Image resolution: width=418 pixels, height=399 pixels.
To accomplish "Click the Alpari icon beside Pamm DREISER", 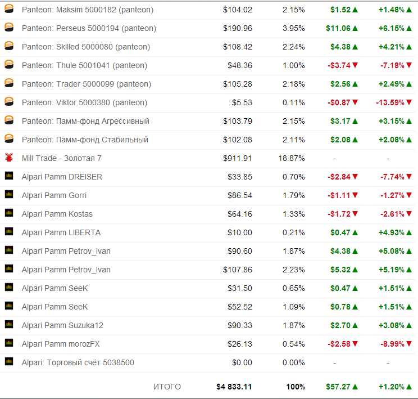I will [x=9, y=176].
